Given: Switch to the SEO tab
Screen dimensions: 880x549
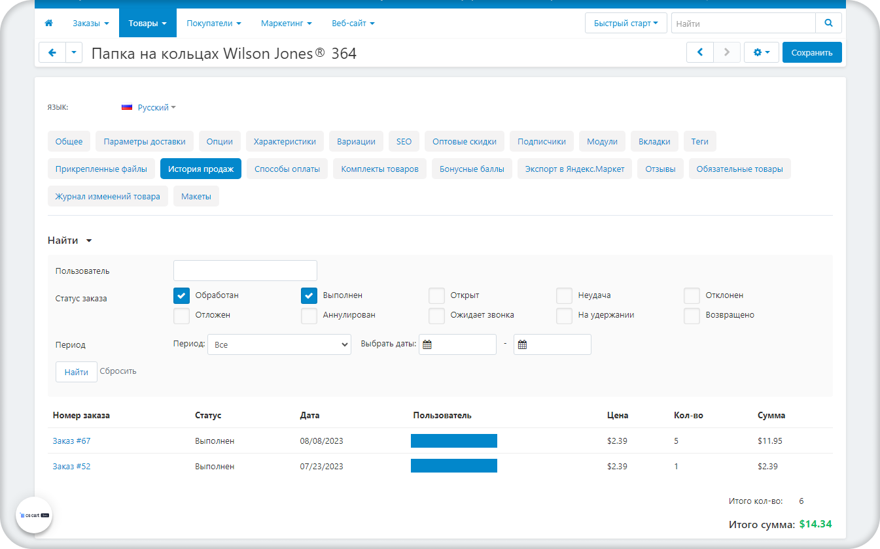Looking at the screenshot, I should 404,141.
